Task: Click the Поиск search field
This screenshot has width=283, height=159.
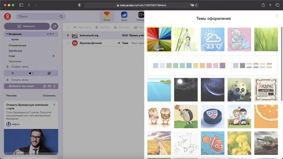Action: point(41,16)
